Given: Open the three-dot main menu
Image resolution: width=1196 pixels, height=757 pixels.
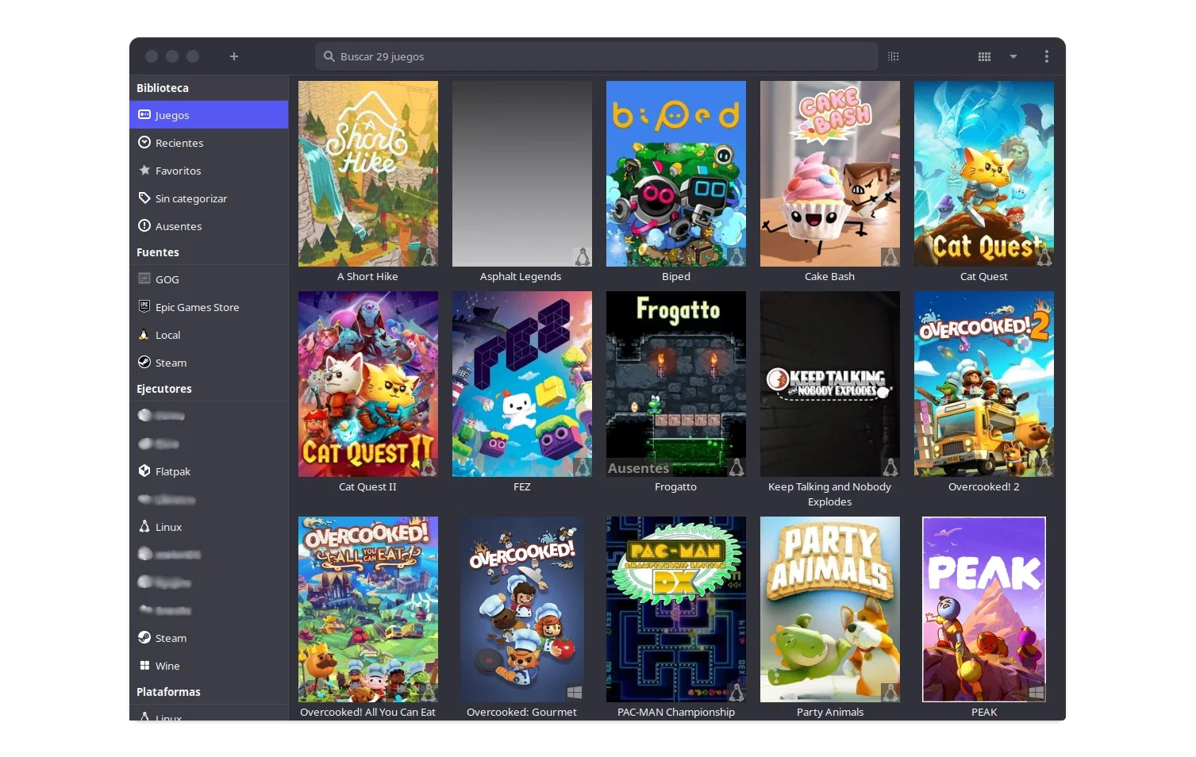Looking at the screenshot, I should 1047,56.
